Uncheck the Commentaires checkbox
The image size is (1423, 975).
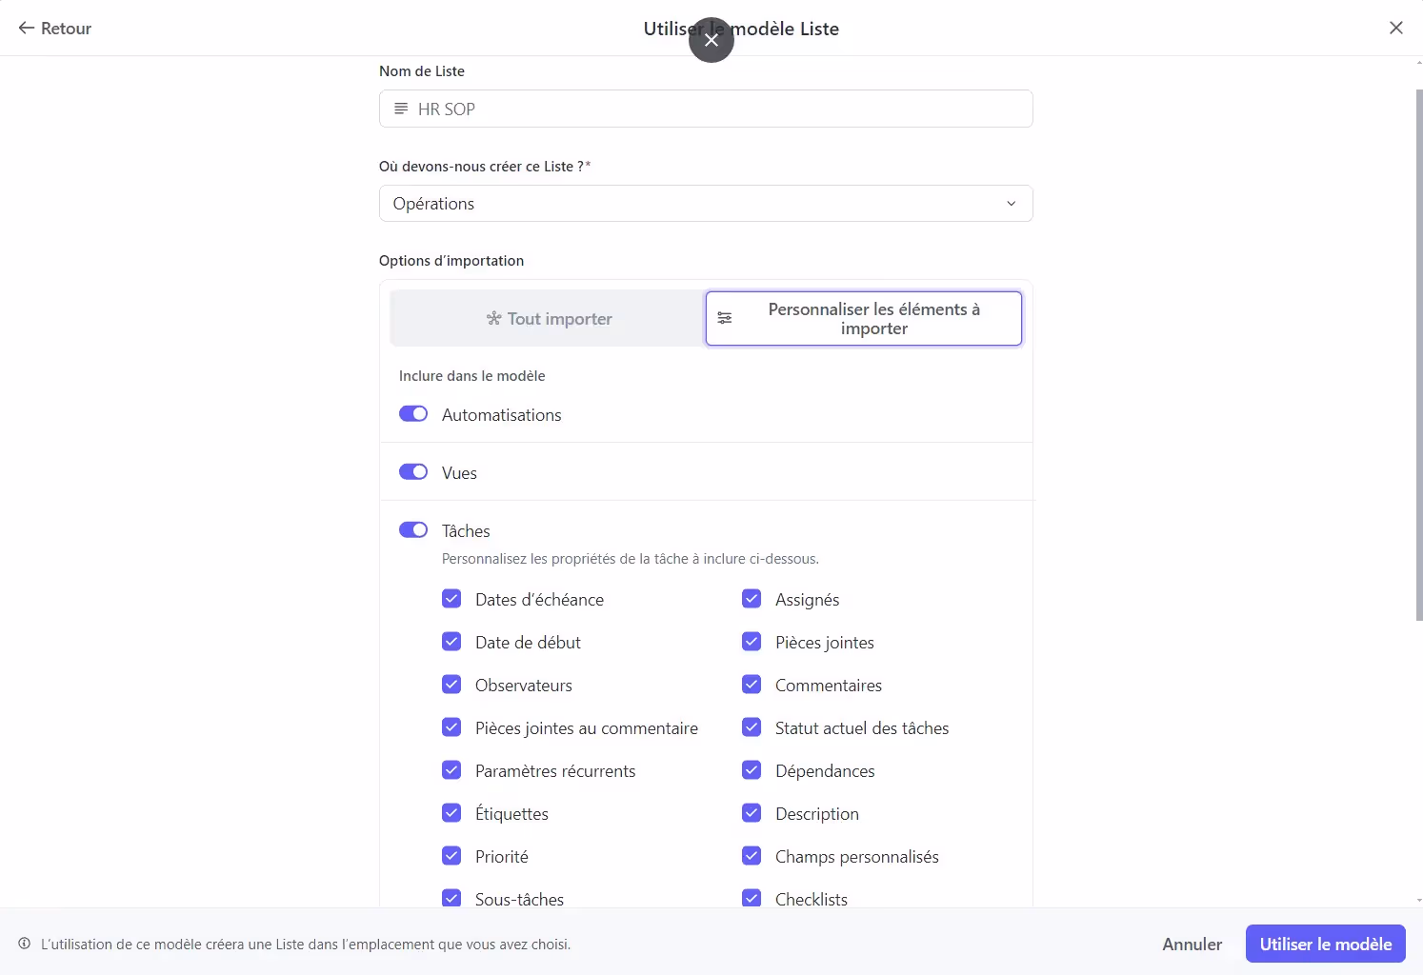point(752,684)
